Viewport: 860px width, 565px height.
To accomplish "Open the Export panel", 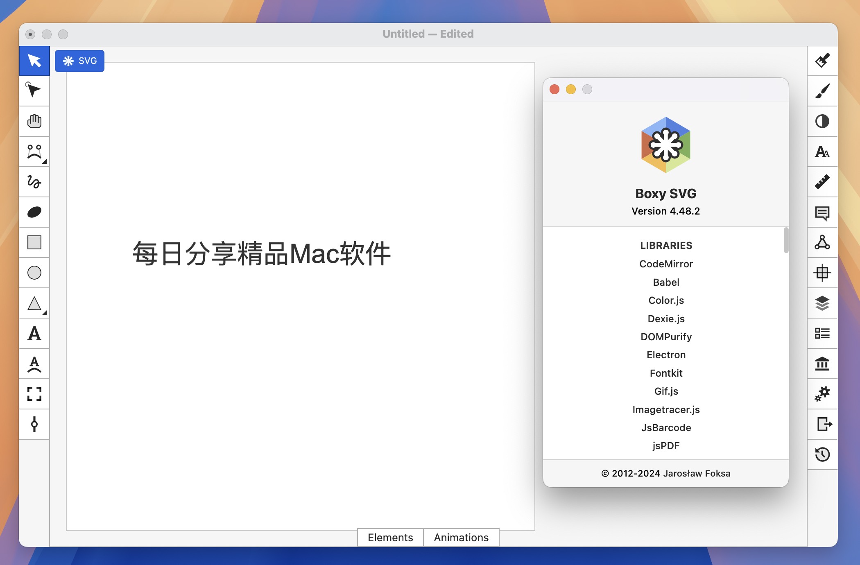I will [822, 424].
